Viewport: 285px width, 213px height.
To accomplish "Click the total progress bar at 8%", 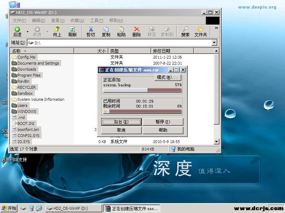I will click(x=142, y=111).
